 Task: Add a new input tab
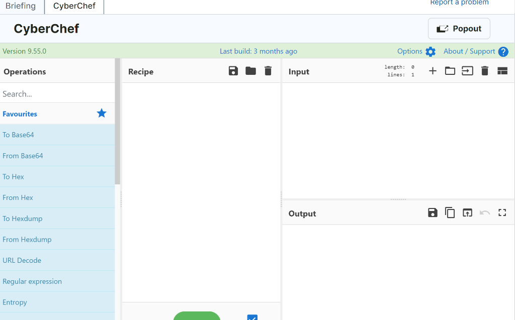433,71
